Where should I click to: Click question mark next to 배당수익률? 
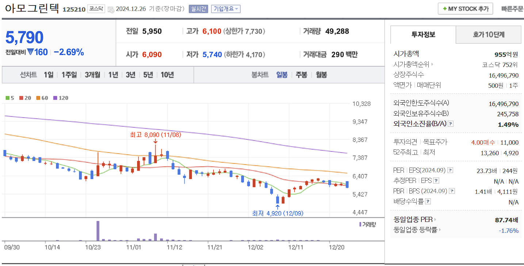(428, 201)
